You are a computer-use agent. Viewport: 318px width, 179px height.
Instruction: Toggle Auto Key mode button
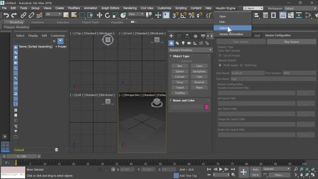[x=255, y=169]
